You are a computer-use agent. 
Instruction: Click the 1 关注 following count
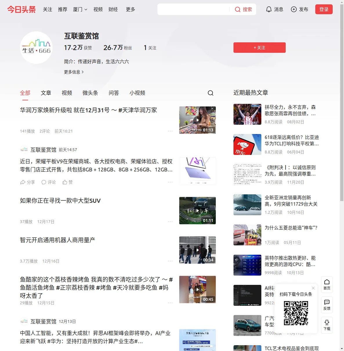pos(150,48)
